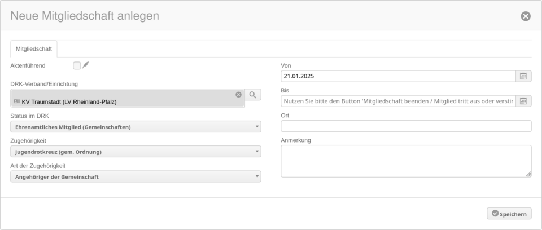Enable the Aktenführend checkbox
The image size is (542, 230).
[x=77, y=65]
